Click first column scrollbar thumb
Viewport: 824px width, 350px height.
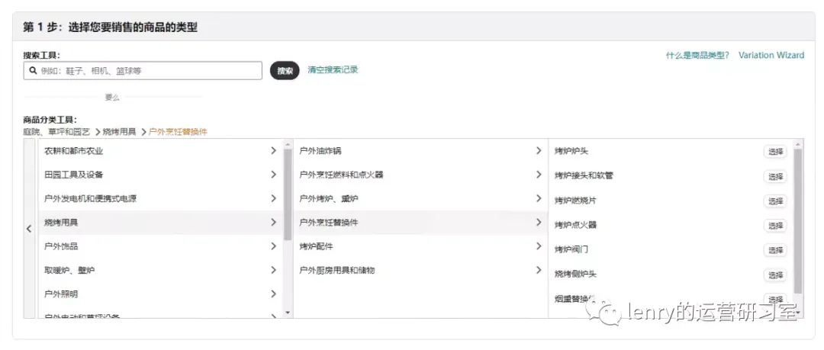pos(288,194)
